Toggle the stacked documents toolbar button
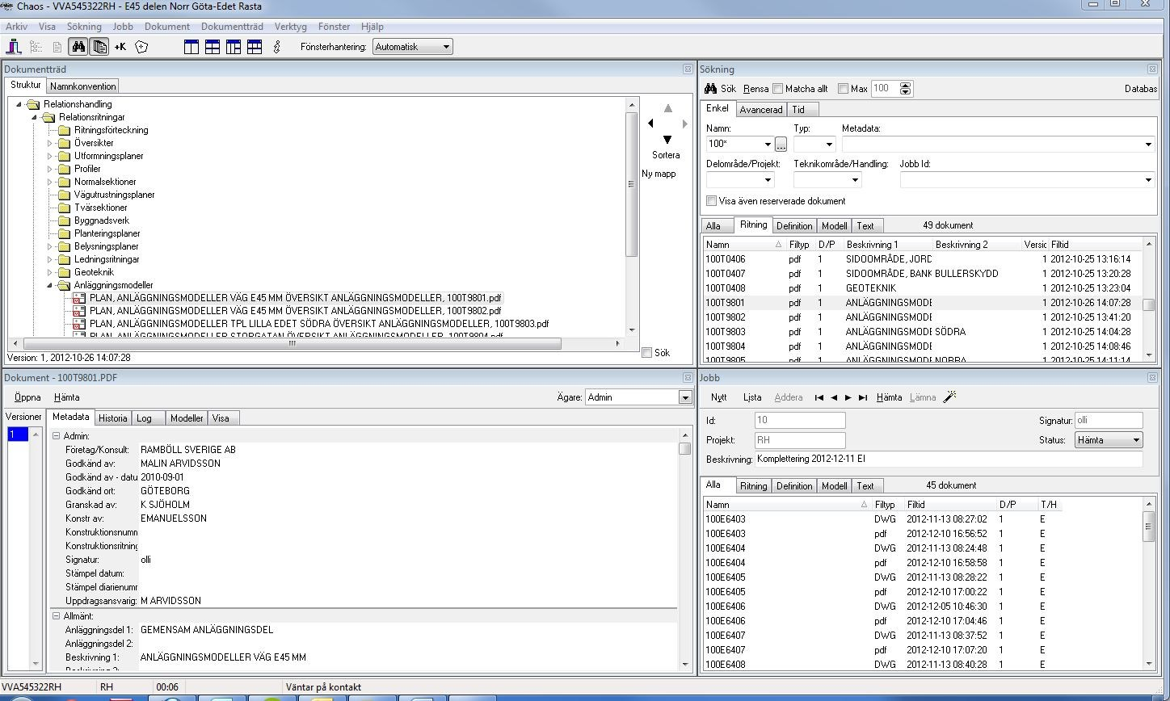 pos(99,47)
